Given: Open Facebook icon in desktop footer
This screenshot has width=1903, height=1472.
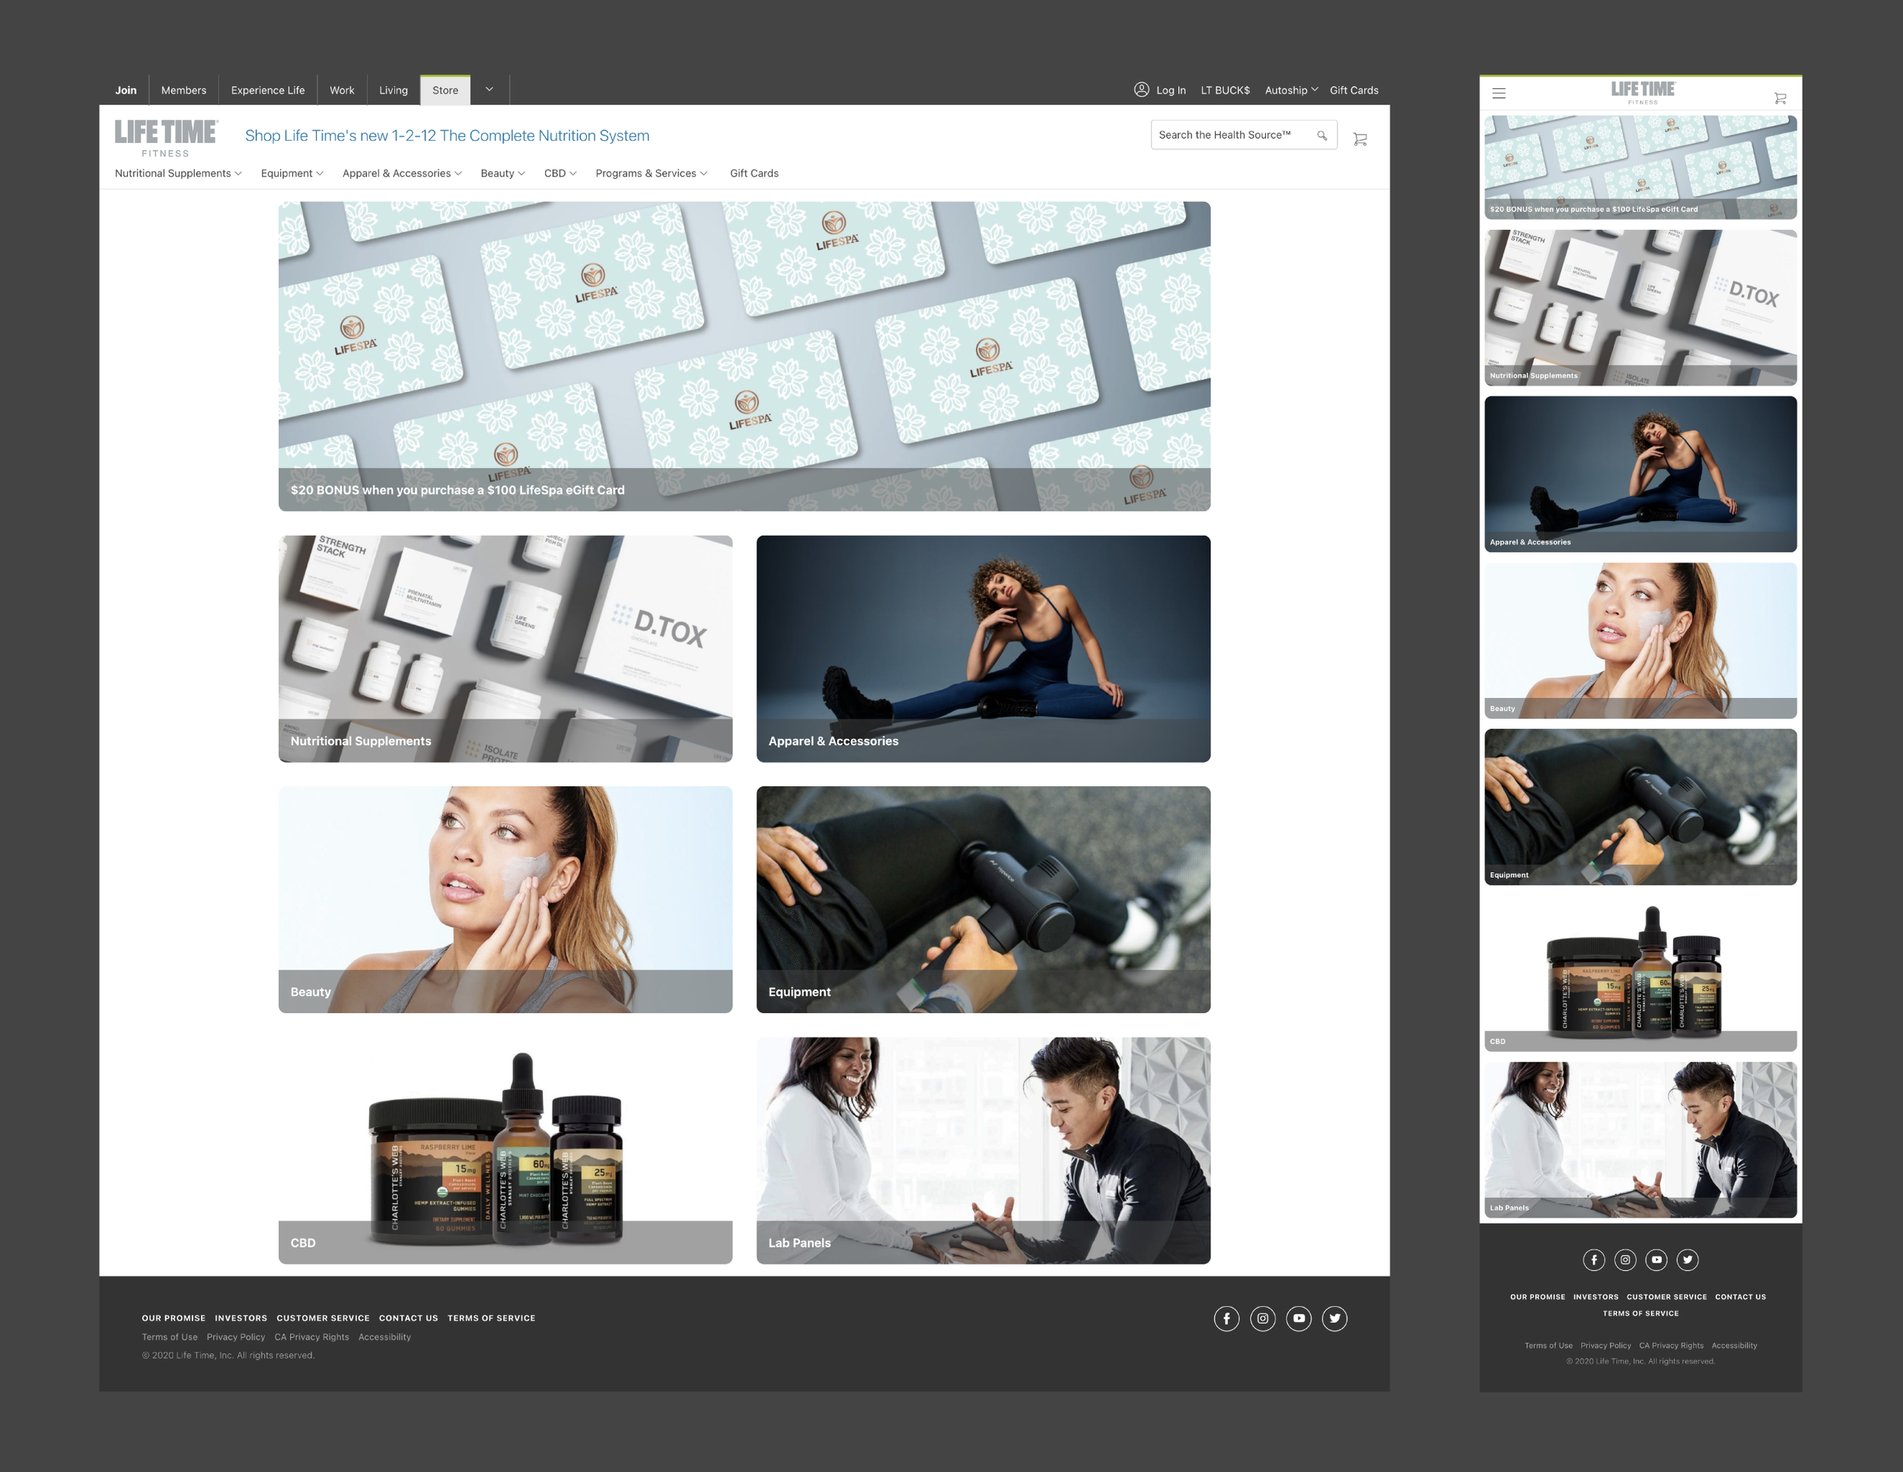Looking at the screenshot, I should (x=1226, y=1319).
